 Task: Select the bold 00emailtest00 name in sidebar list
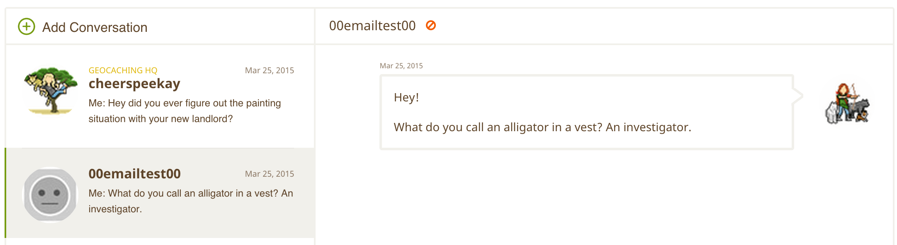pyautogui.click(x=134, y=174)
